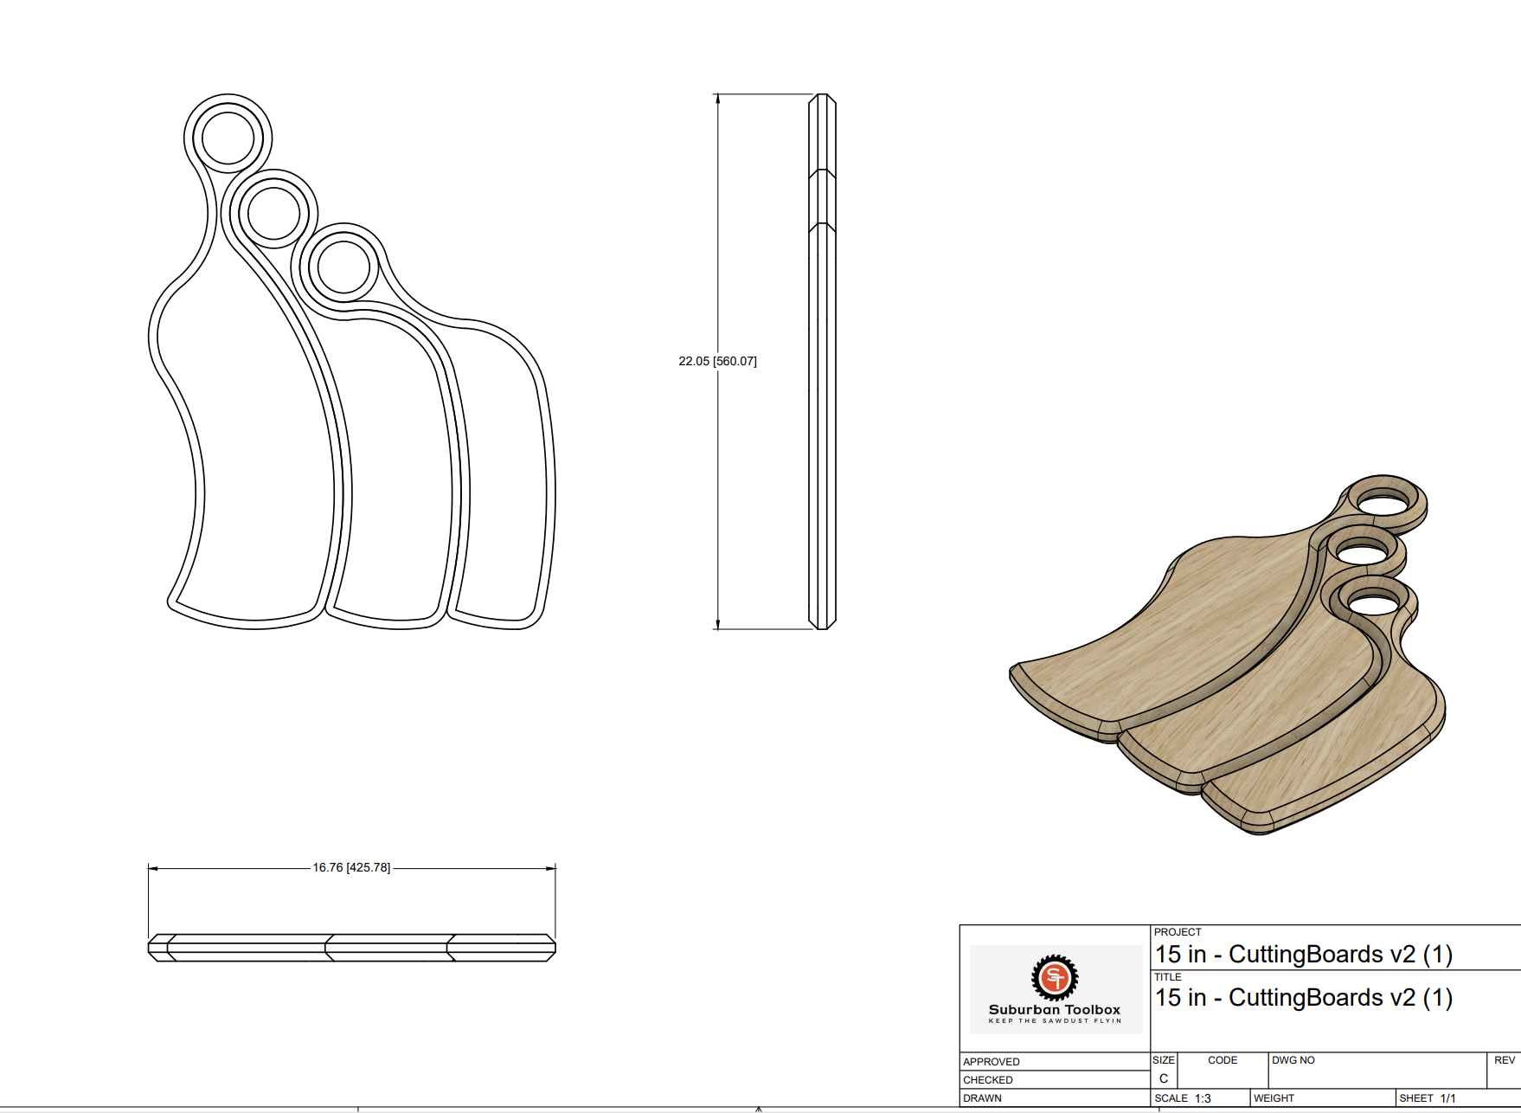Click the DWG NO cell
Screen dimensions: 1521x1113
[x=1293, y=1060]
